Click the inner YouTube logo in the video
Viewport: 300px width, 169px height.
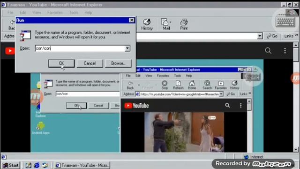pos(136,106)
